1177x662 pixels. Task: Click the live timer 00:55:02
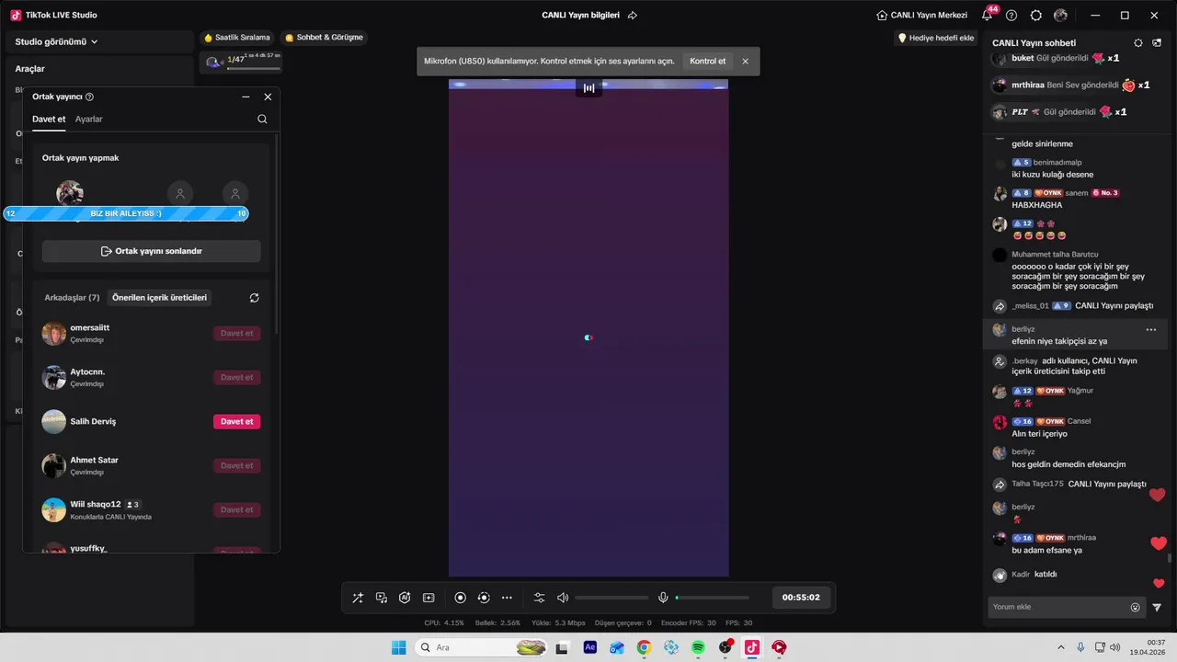(801, 598)
